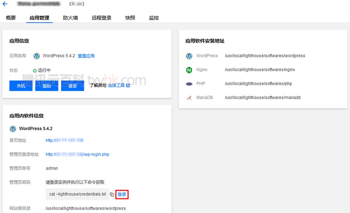
Task: Click the external link icon after 连接工具
Action: pyautogui.click(x=128, y=86)
